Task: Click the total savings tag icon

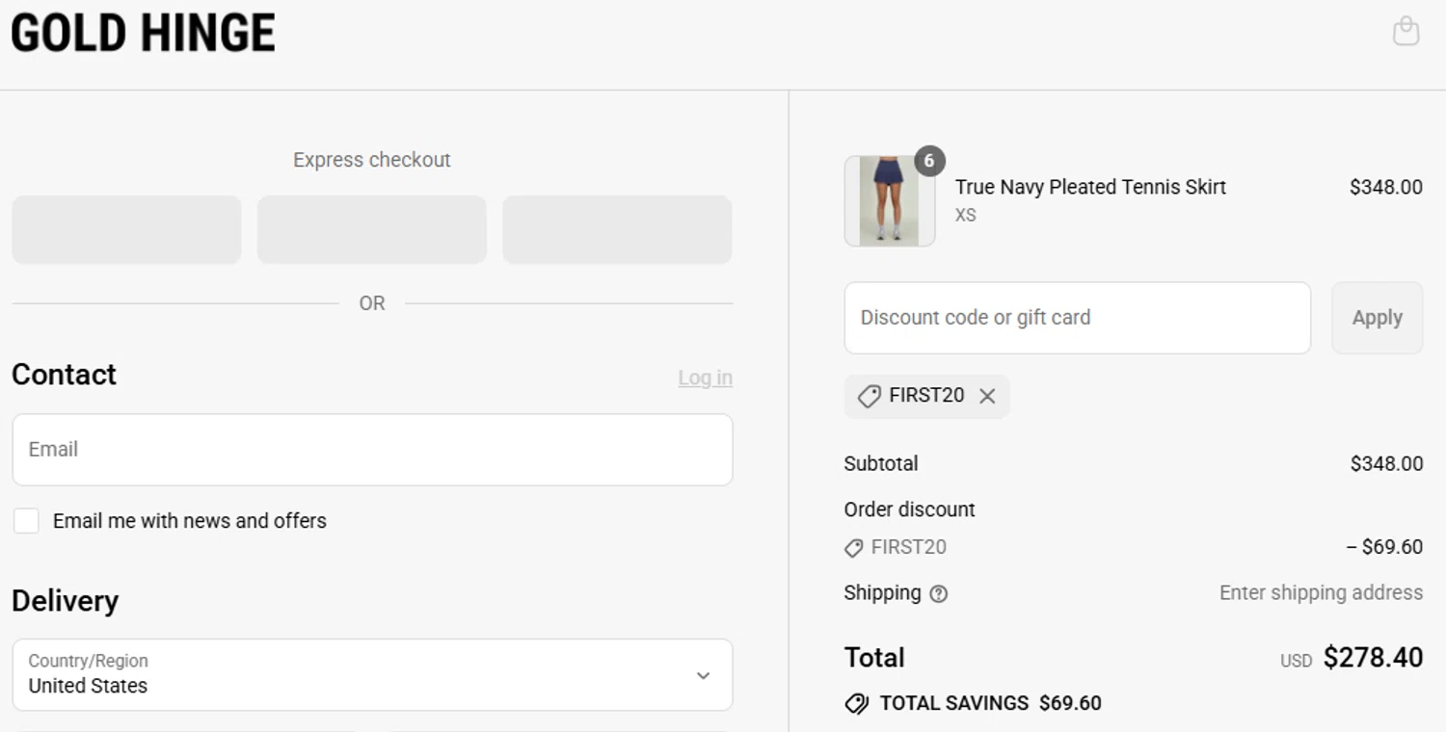Action: point(856,704)
